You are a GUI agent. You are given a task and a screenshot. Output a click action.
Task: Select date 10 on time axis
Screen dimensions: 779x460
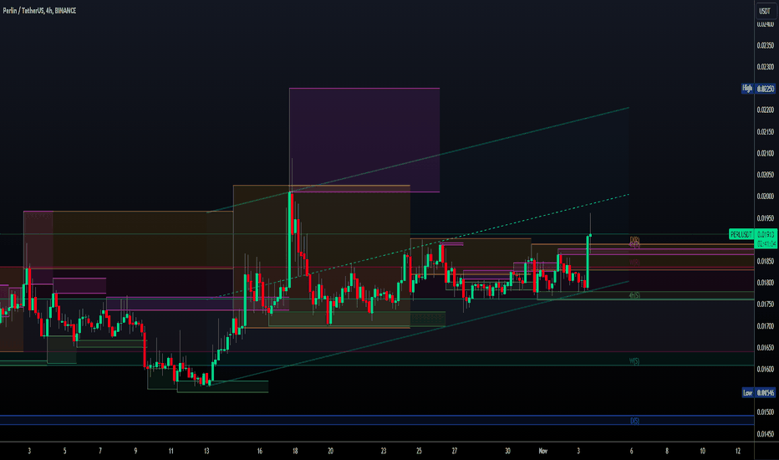[x=702, y=451]
